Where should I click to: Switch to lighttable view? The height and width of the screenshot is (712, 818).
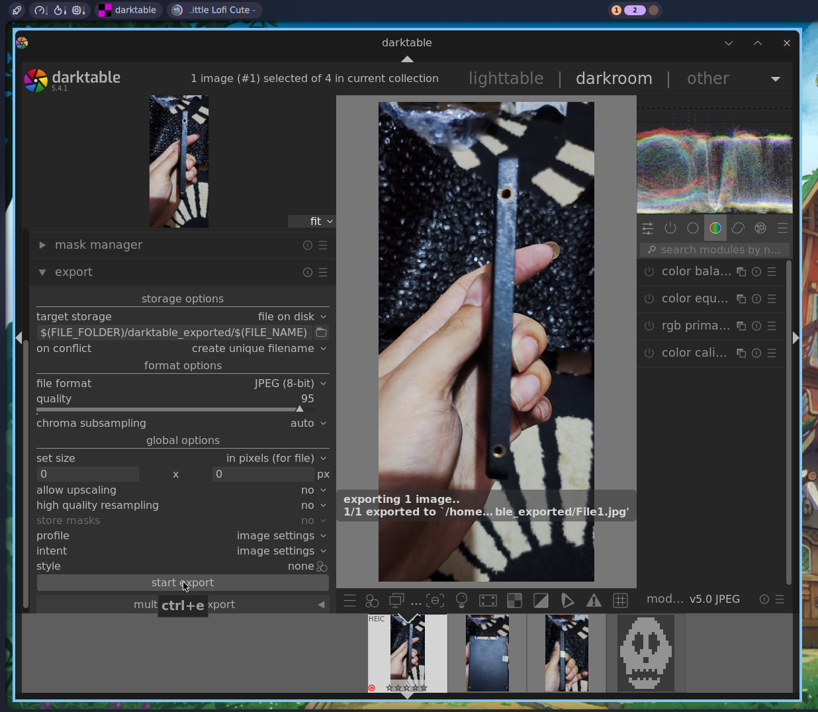(x=506, y=79)
